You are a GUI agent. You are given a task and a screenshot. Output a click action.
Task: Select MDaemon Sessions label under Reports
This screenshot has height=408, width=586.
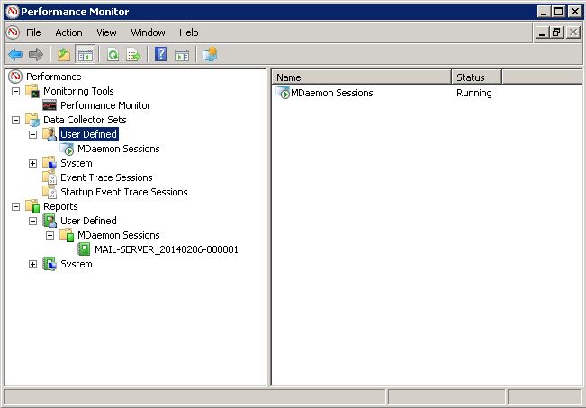[x=119, y=235]
